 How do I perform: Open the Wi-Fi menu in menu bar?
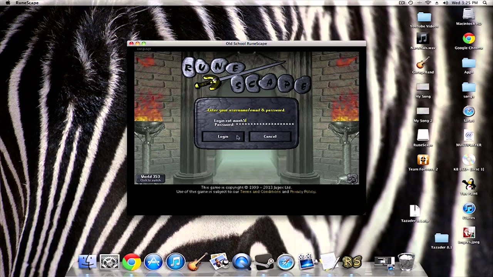coord(428,3)
